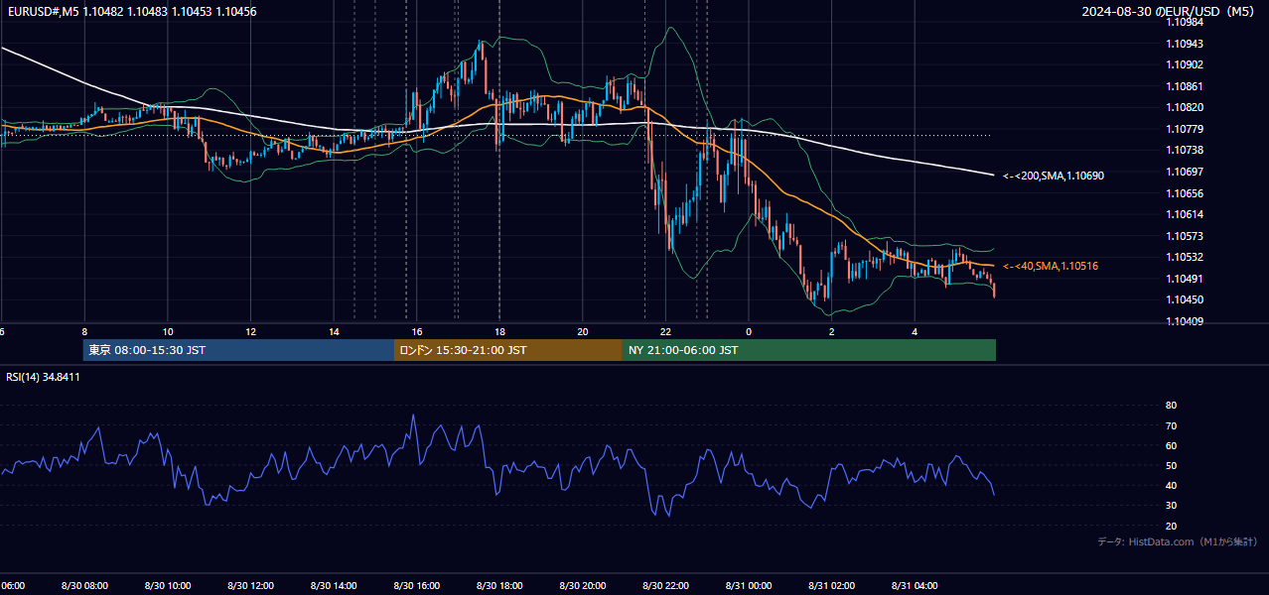Screen dimensions: 1269x595
Task: Click the 8/30 20:00 bottom time label
Action: [583, 586]
